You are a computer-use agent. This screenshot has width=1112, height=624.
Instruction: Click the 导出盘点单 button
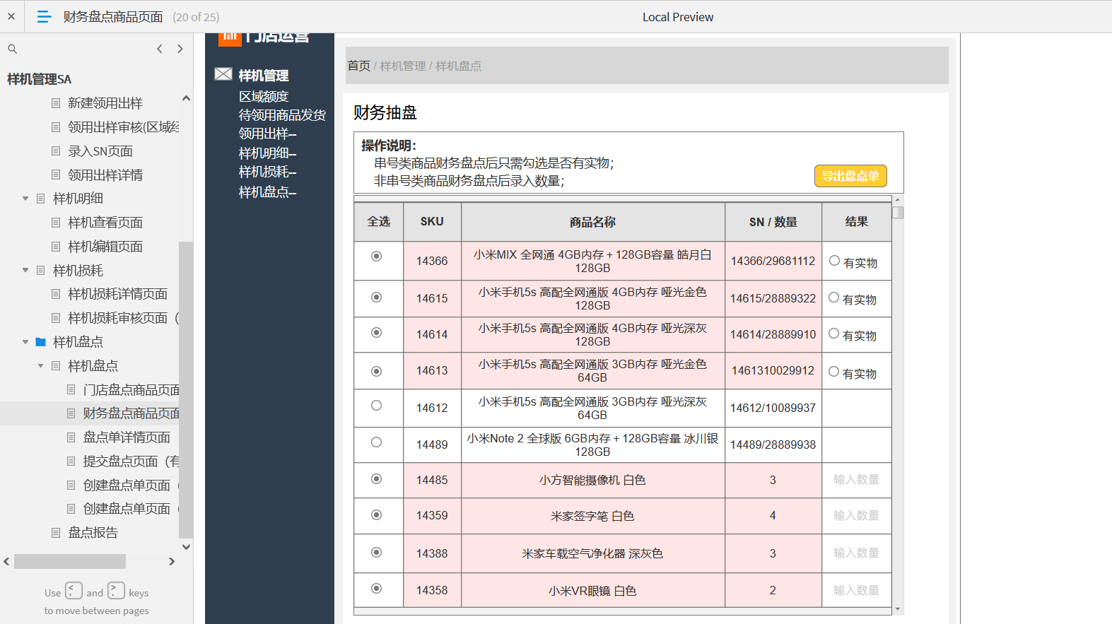[x=850, y=176]
